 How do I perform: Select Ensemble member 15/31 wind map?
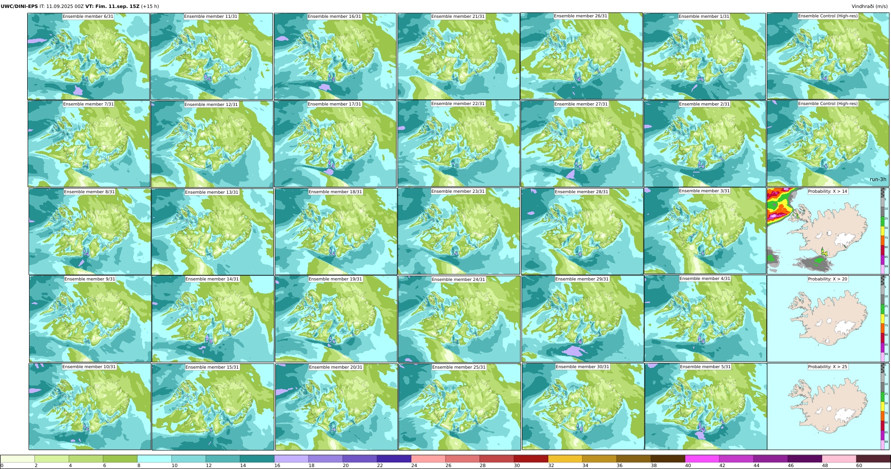(213, 407)
